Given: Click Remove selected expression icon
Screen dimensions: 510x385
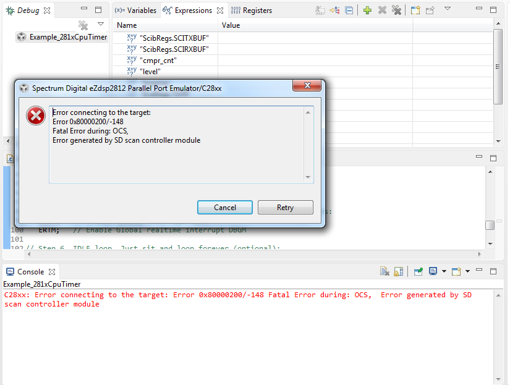Looking at the screenshot, I should click(383, 11).
